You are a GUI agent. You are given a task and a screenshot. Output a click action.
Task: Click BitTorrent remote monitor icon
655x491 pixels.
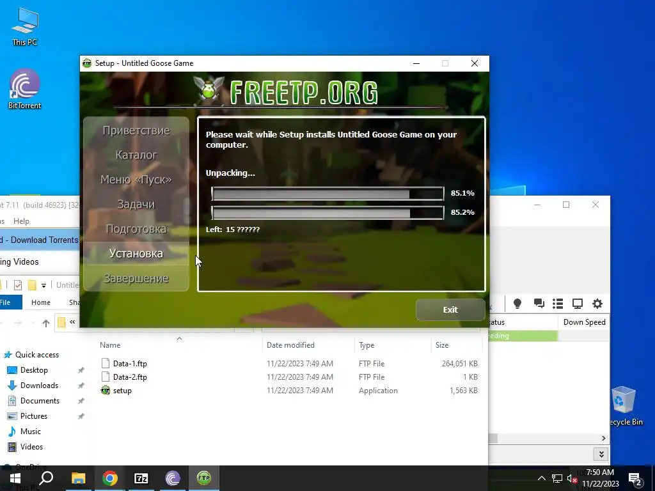tap(578, 304)
